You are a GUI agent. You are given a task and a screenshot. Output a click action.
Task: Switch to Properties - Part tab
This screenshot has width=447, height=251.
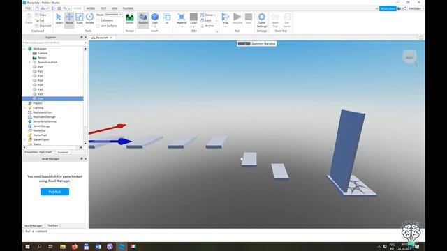coord(38,152)
